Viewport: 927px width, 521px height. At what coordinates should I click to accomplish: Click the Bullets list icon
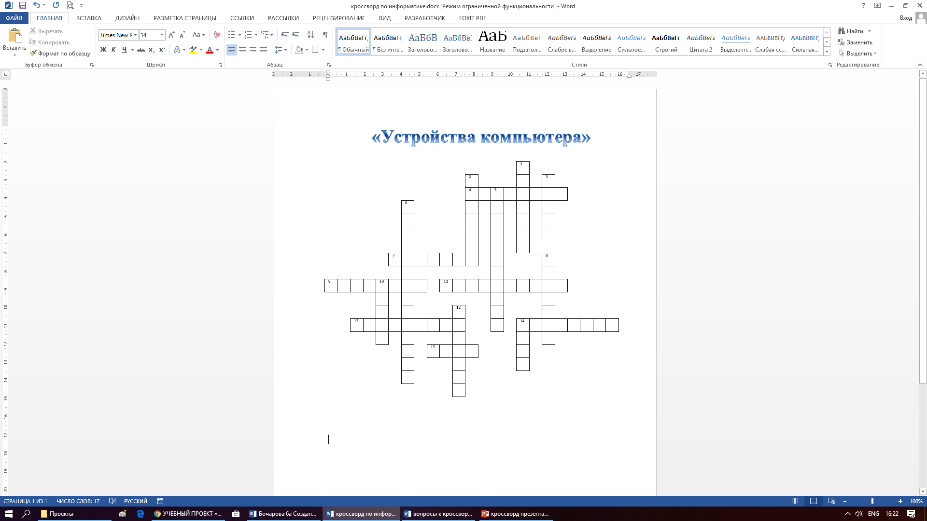tap(231, 35)
